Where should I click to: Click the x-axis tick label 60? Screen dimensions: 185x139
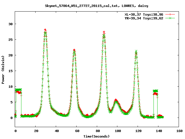(77, 131)
